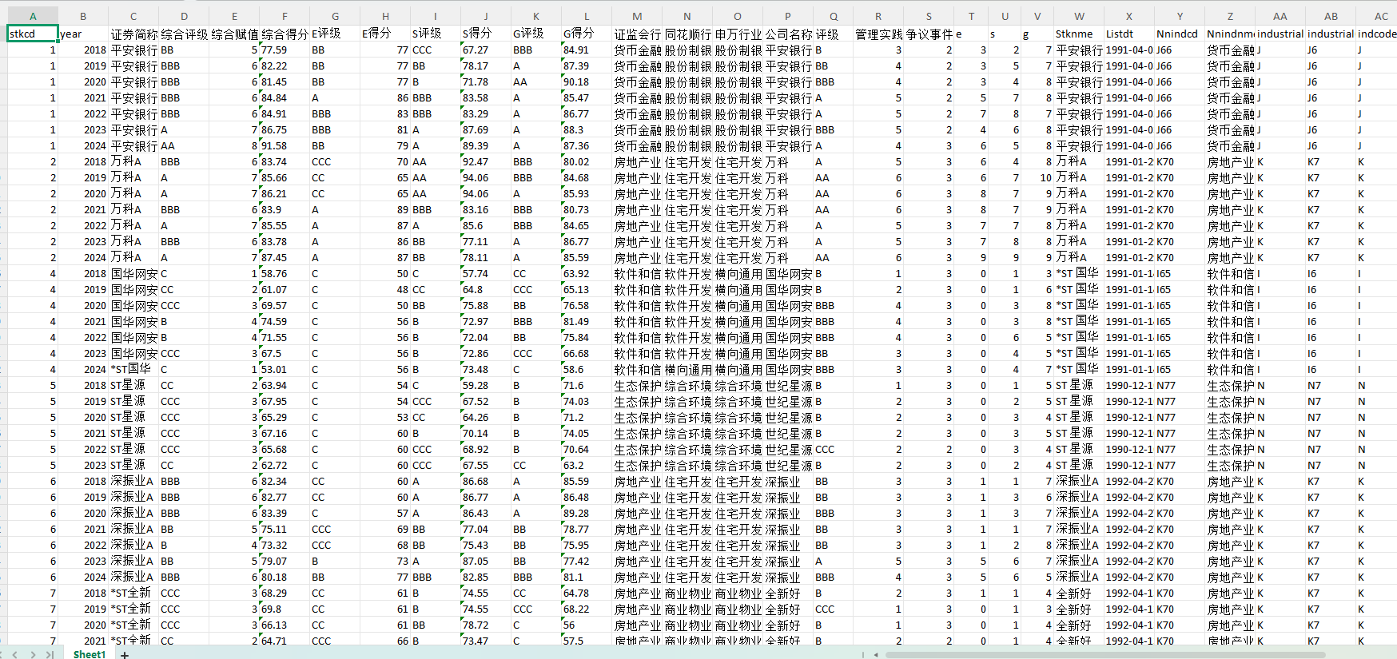The width and height of the screenshot is (1397, 659).
Task: Select the cell containing 89.39
Action: pyautogui.click(x=486, y=145)
